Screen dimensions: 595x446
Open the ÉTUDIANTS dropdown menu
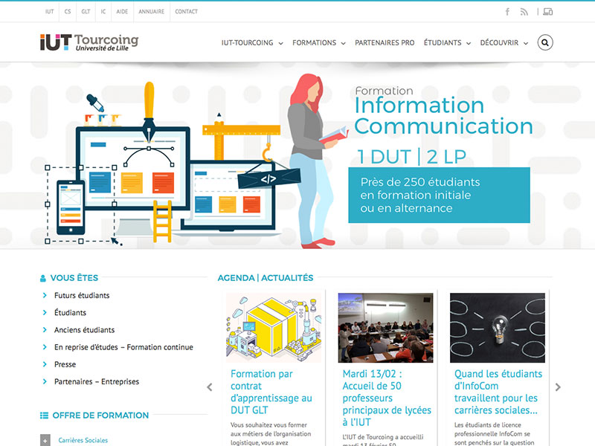(447, 43)
